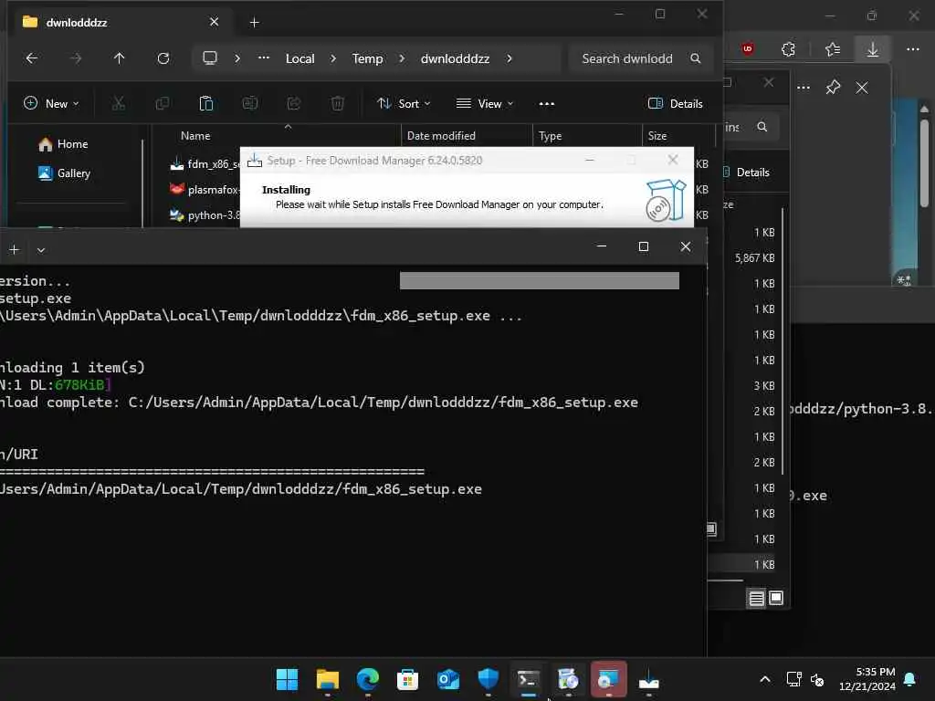Click the Local breadcrumb segment
The width and height of the screenshot is (935, 701).
click(x=299, y=58)
